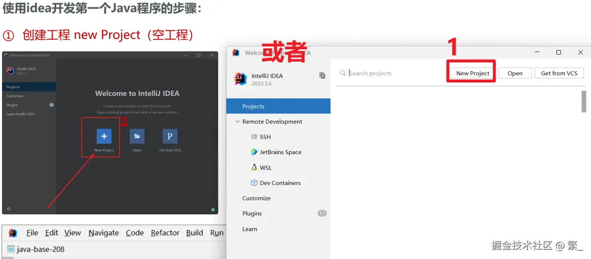
Task: Click Get from VCS label in dark window
Action: (x=170, y=150)
